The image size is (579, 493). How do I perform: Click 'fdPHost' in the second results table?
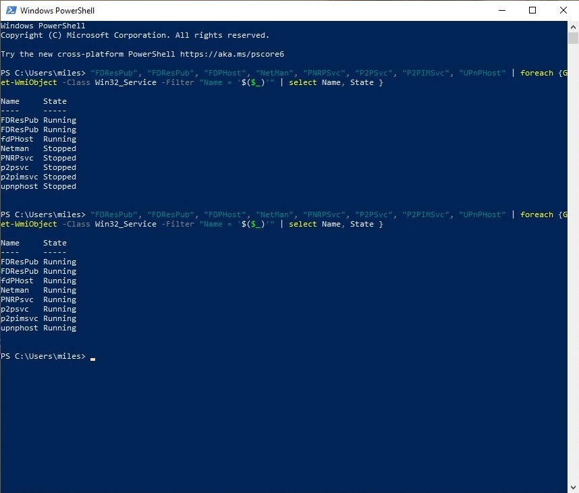pos(17,281)
